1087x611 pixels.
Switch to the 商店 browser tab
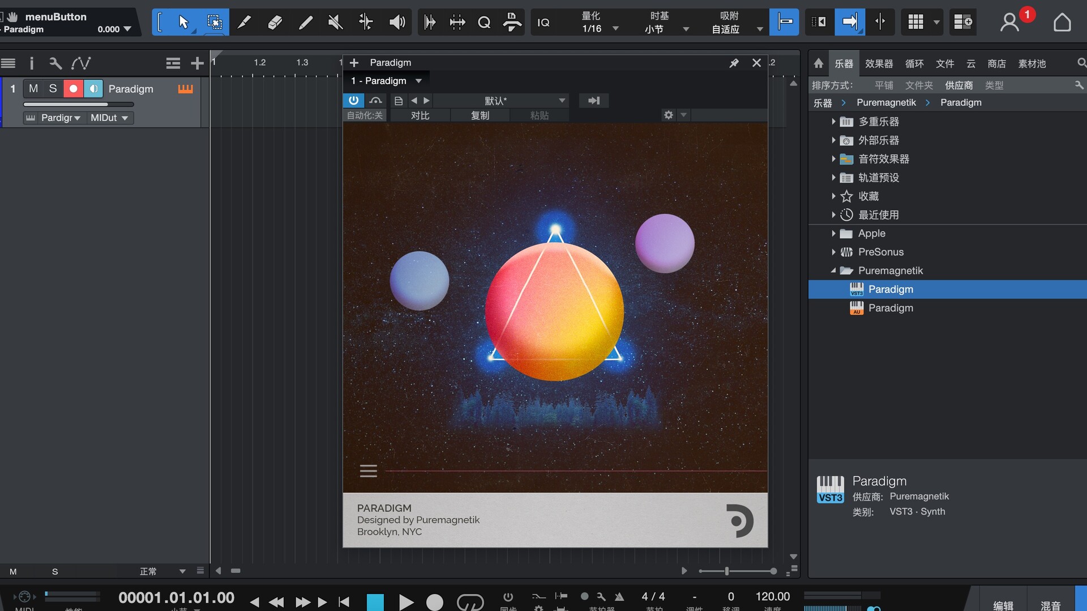point(997,63)
